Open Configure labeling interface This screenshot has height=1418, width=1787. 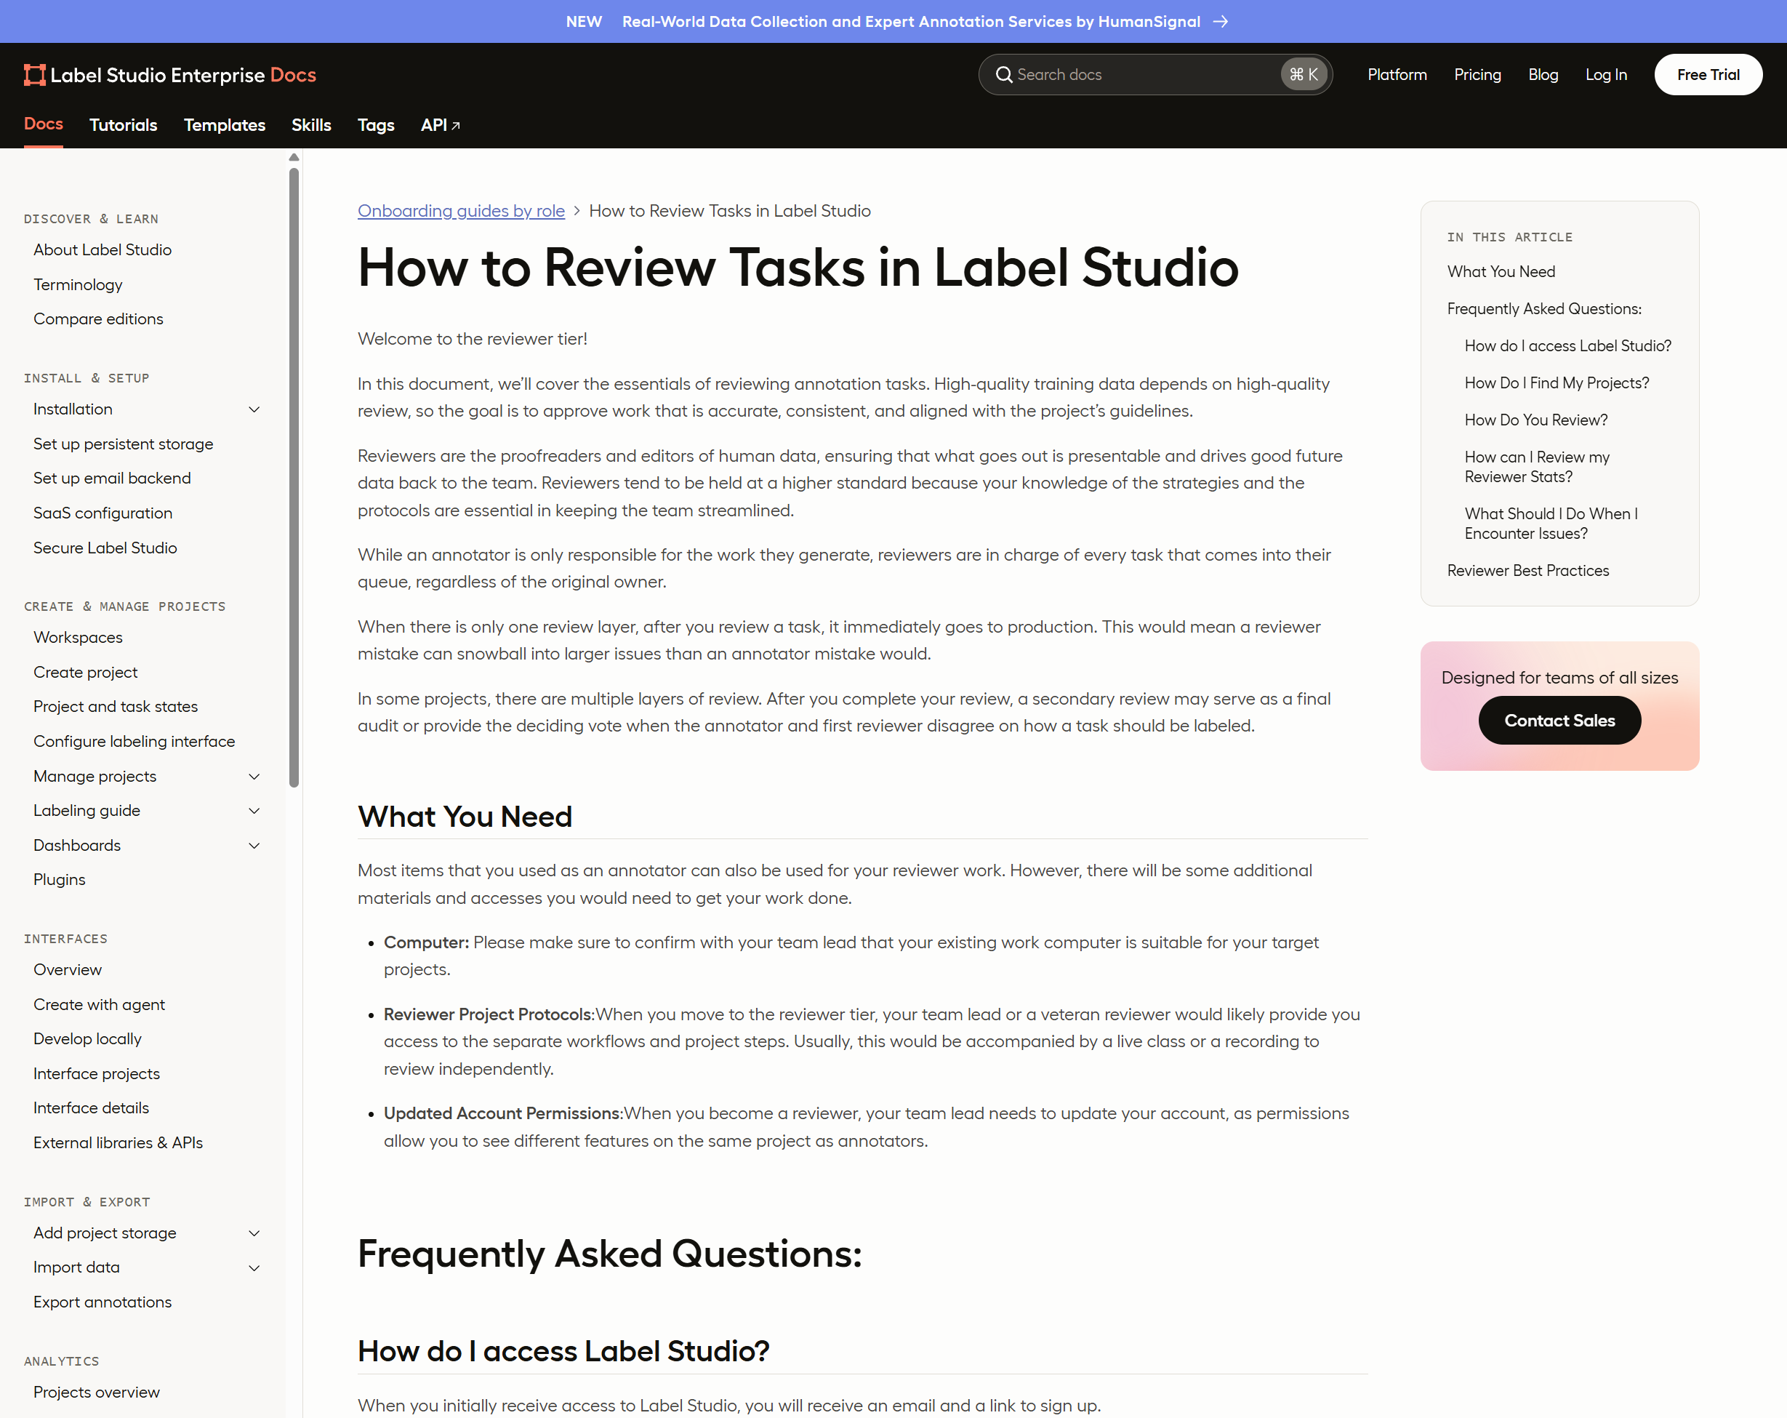(134, 741)
